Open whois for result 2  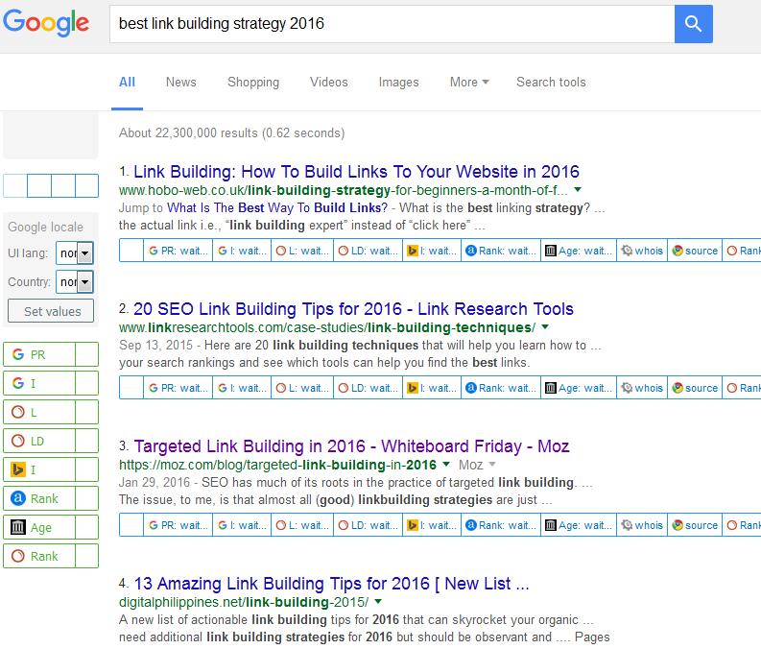[642, 388]
